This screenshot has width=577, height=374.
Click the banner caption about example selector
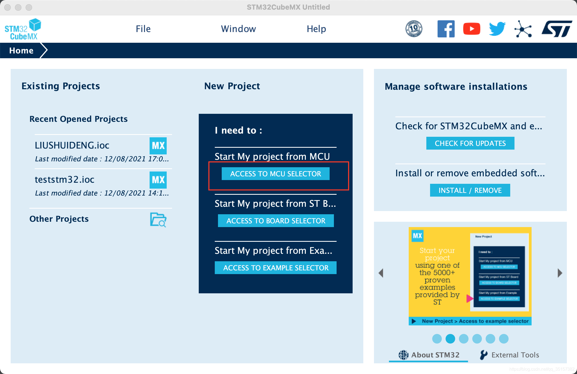[475, 321]
